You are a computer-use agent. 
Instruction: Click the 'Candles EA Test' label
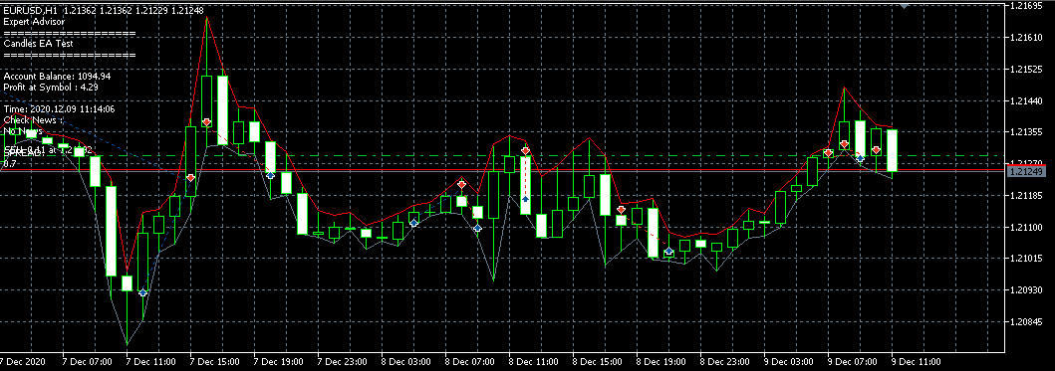pyautogui.click(x=38, y=44)
